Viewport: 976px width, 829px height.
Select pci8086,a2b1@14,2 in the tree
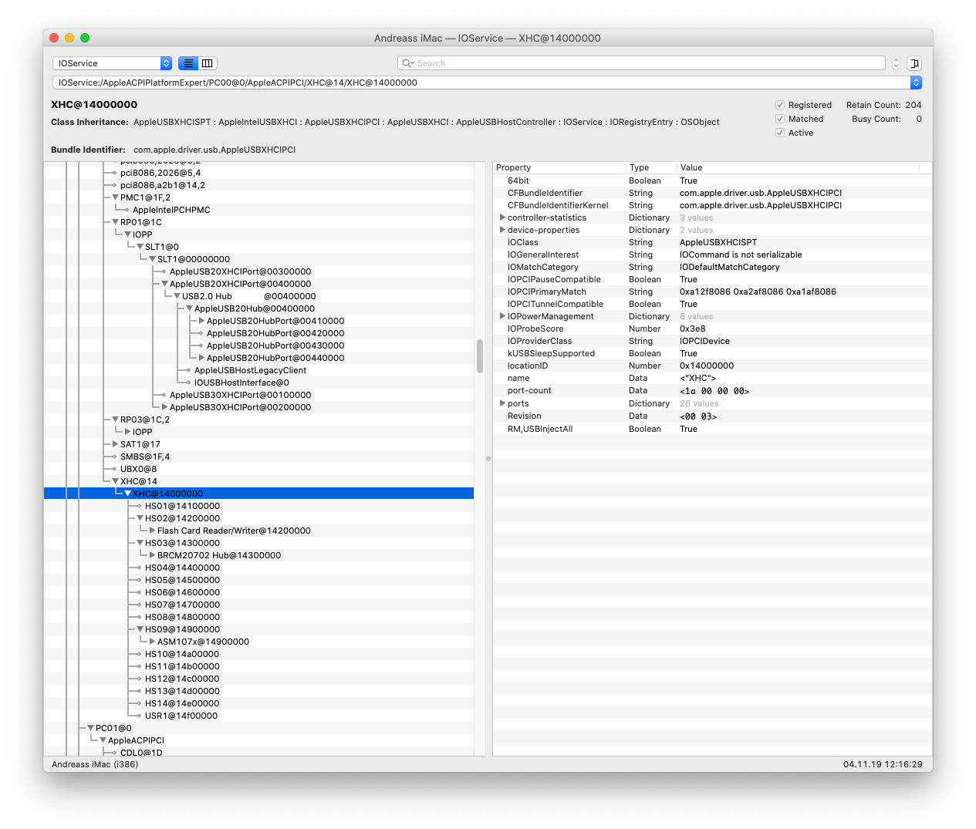pyautogui.click(x=163, y=185)
